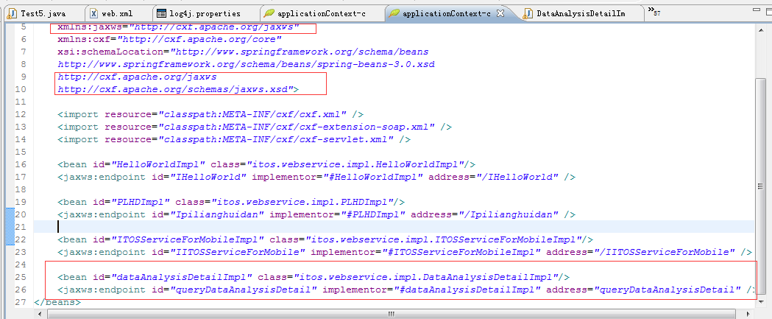This screenshot has height=319, width=772.
Task: Click class "itos.webservice.impl.DataAnalysisDetailImpl" value
Action: (x=426, y=277)
